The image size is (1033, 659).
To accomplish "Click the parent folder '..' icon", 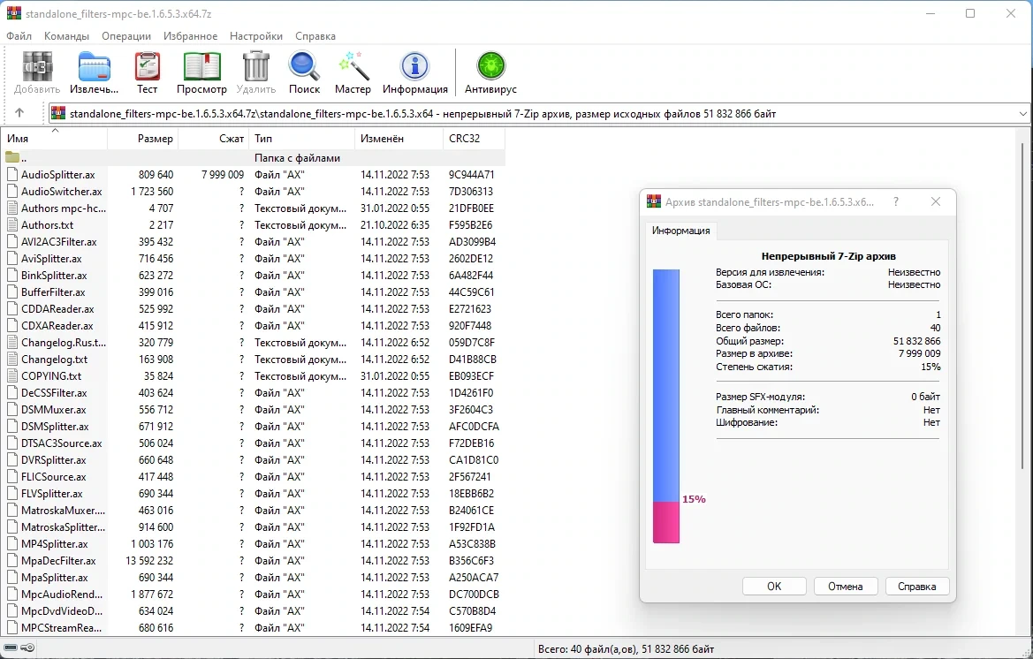I will pyautogui.click(x=11, y=158).
